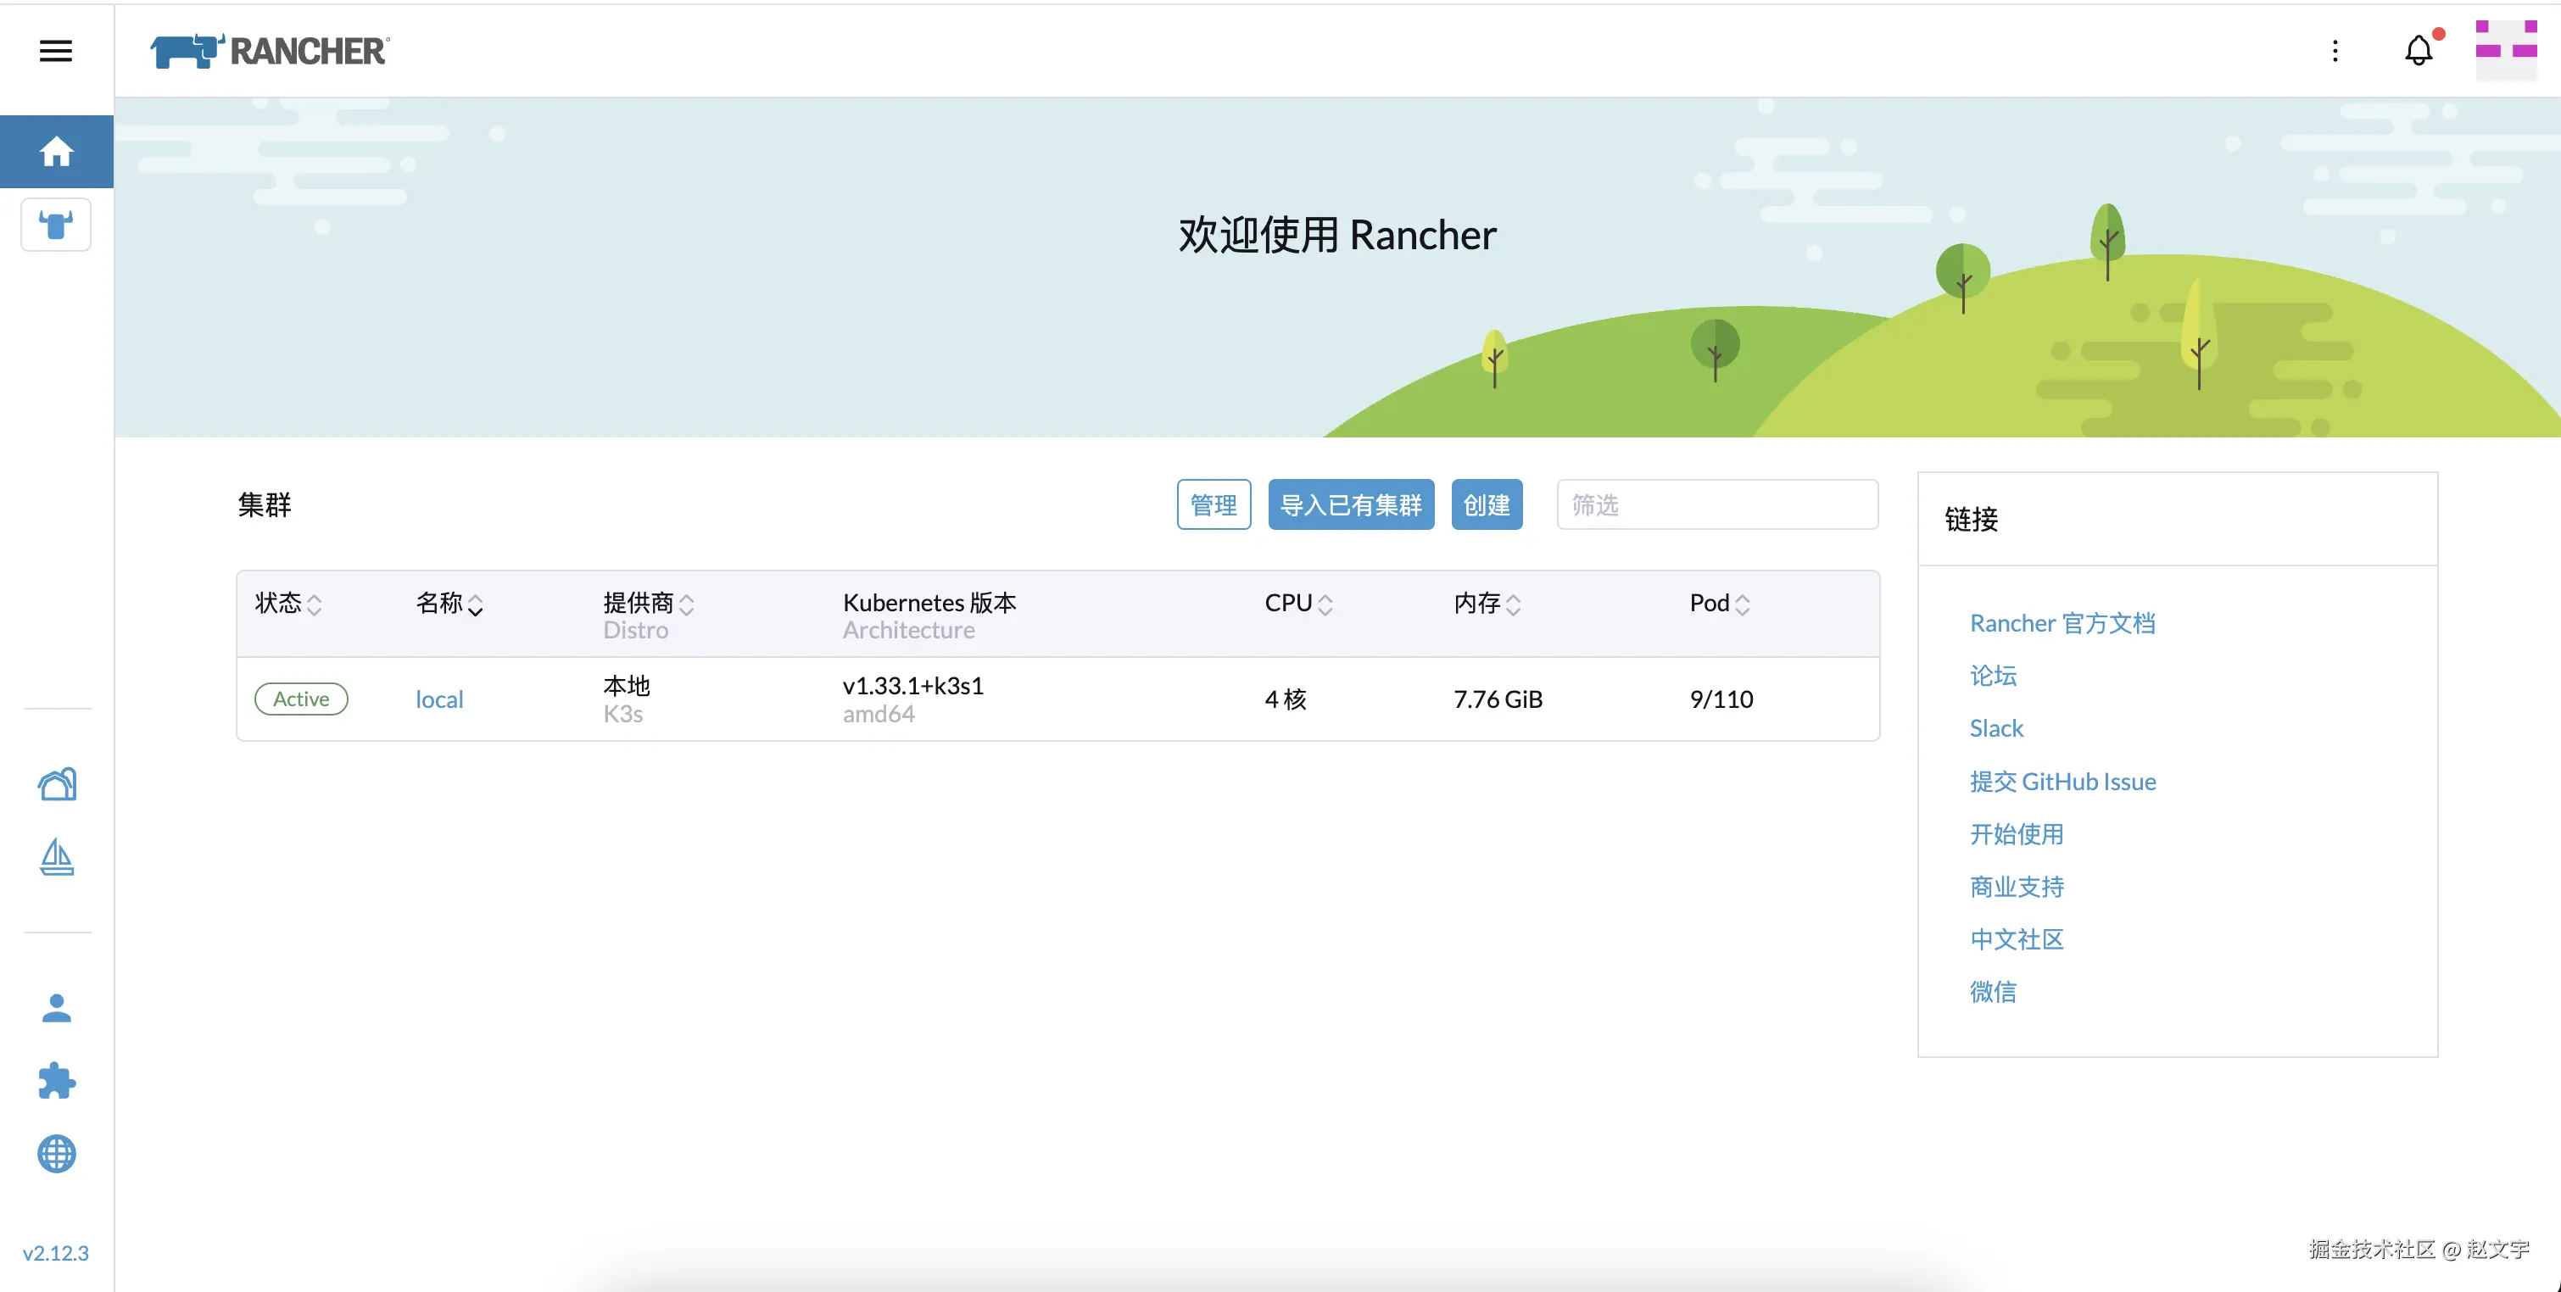This screenshot has width=2561, height=1292.
Task: Open Fleet continuous delivery sailboat icon
Action: pyautogui.click(x=56, y=858)
